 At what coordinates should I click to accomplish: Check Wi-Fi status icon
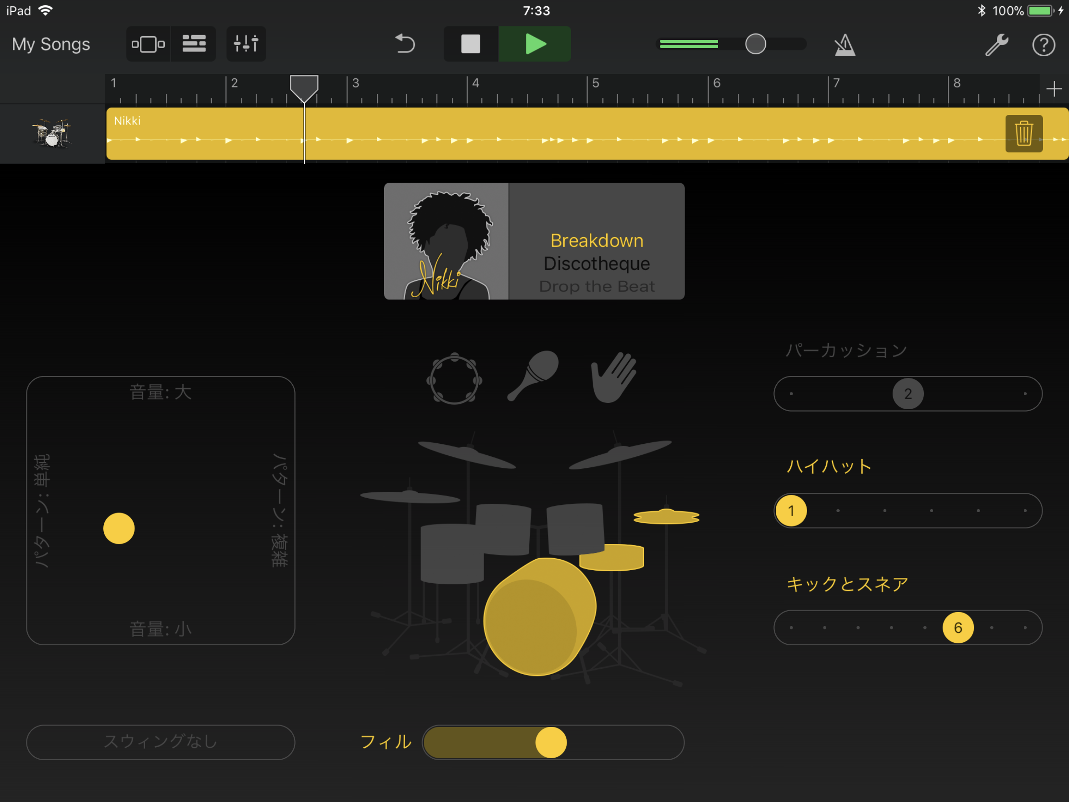point(46,11)
